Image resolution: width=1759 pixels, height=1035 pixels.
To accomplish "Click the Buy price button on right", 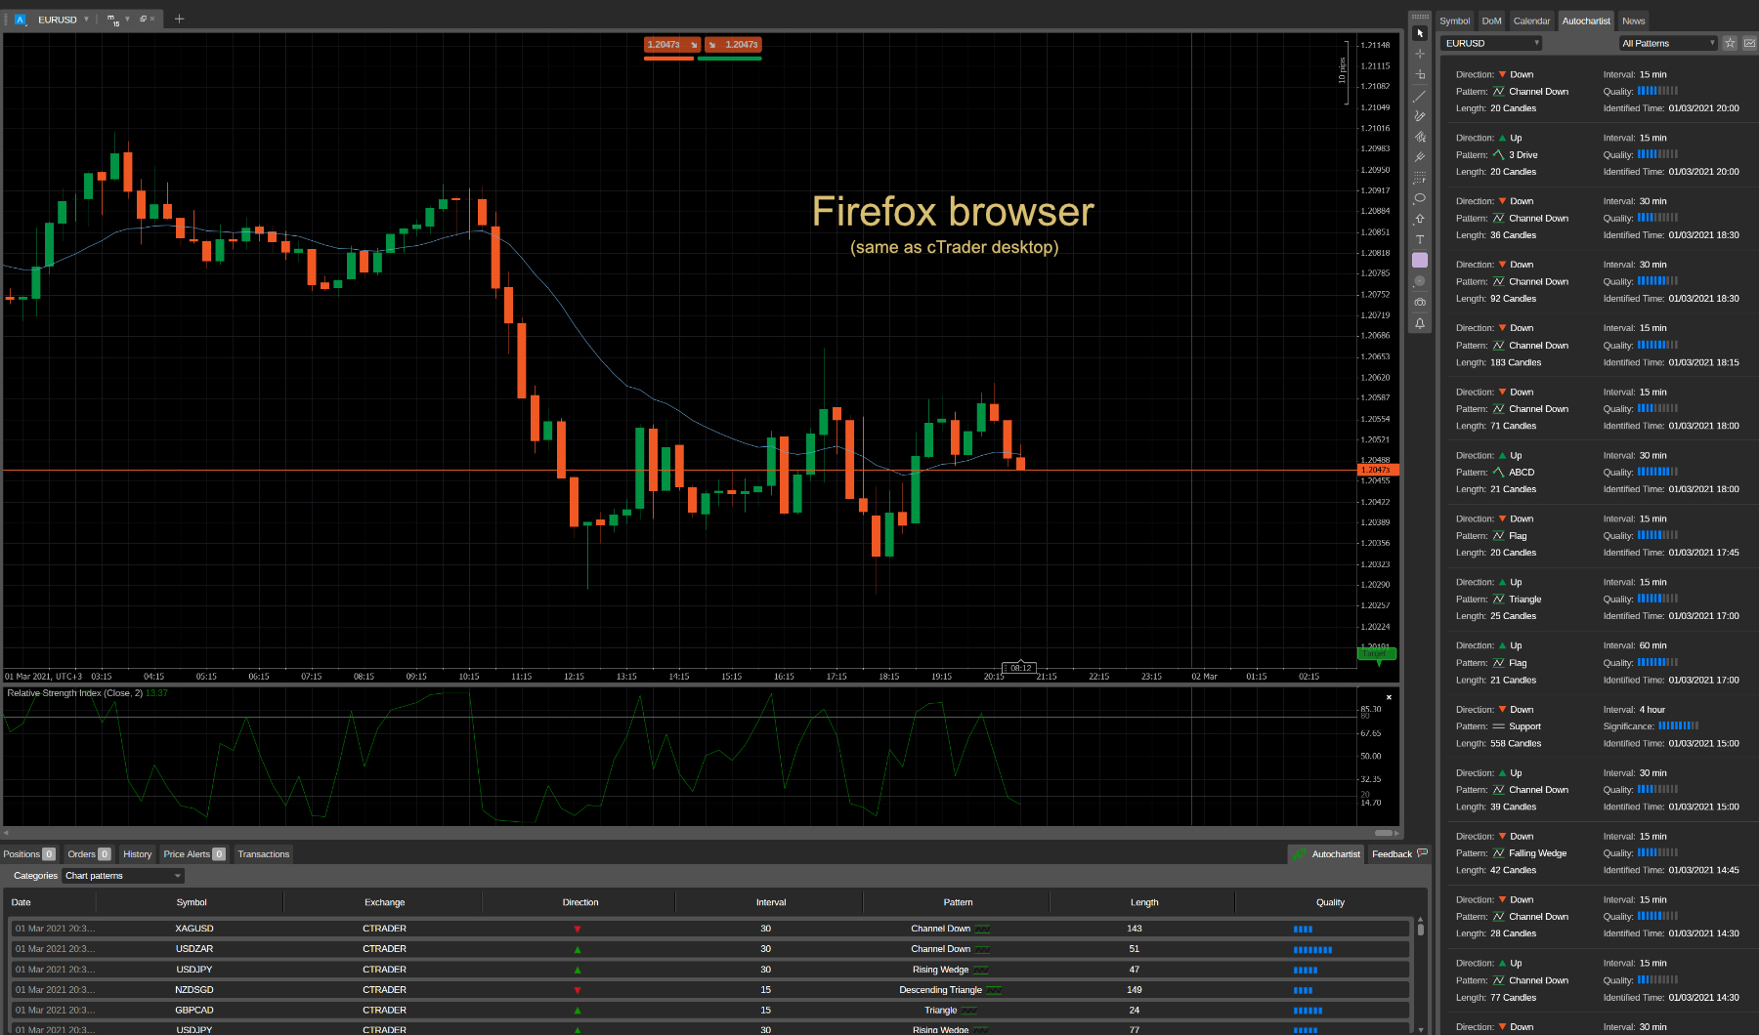I will 733,45.
